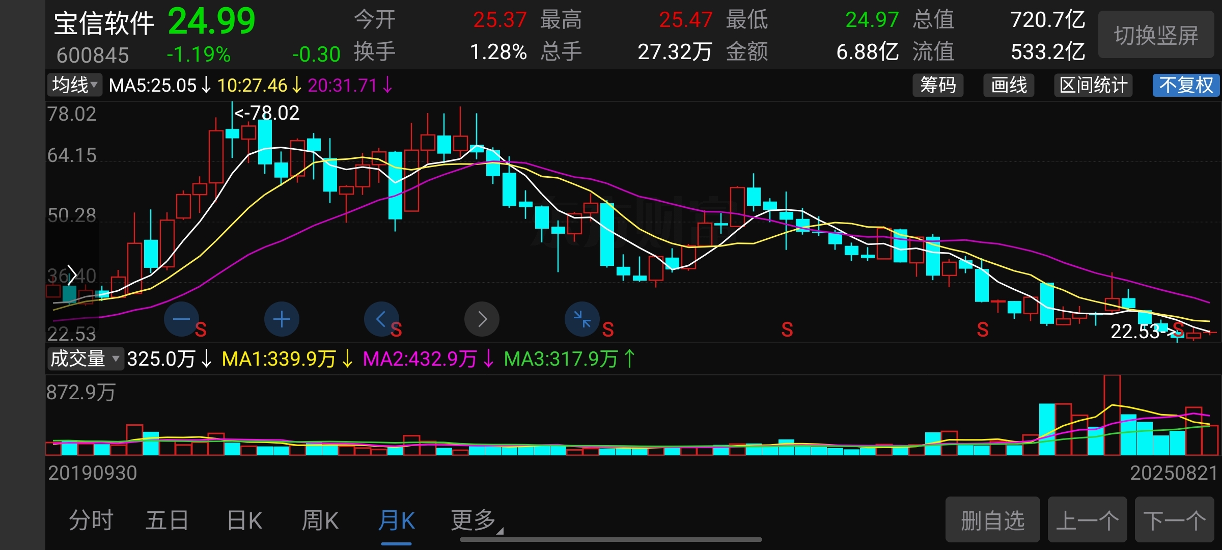Remove stock via 删自选 button

[992, 520]
